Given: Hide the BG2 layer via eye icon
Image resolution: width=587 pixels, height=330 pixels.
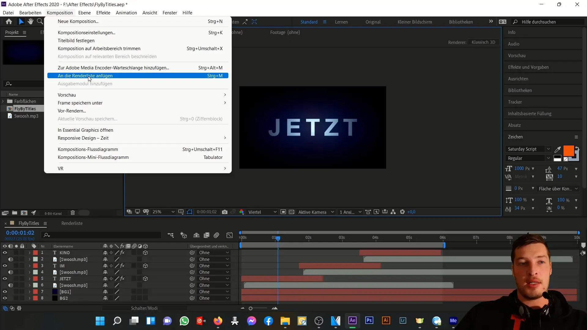Looking at the screenshot, I should tap(5, 298).
